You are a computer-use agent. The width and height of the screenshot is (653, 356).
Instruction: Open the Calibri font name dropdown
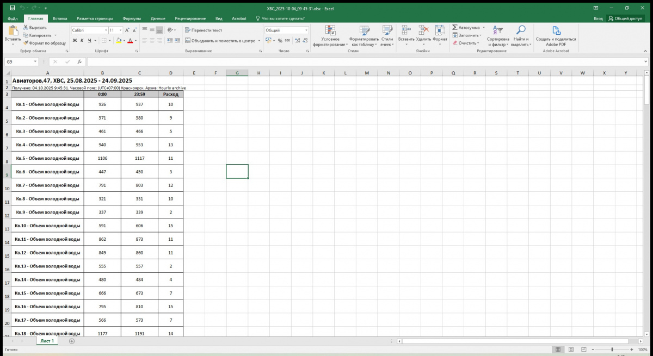point(106,30)
